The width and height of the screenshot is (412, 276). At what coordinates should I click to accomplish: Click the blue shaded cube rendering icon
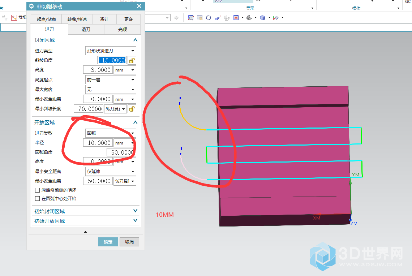click(x=263, y=18)
